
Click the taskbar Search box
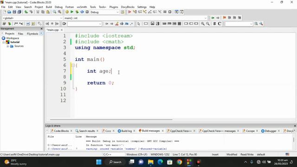pyautogui.click(x=116, y=162)
